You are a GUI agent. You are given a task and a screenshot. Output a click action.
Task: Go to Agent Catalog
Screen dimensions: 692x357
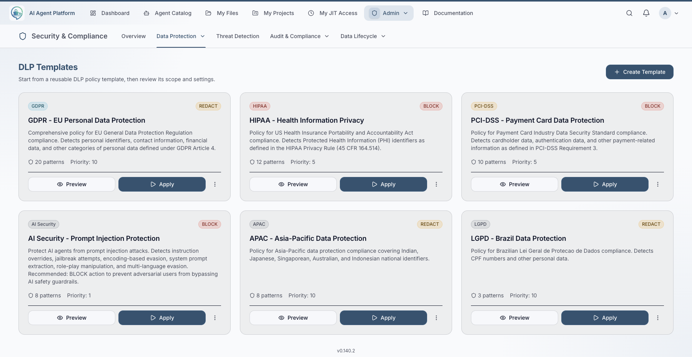click(167, 13)
